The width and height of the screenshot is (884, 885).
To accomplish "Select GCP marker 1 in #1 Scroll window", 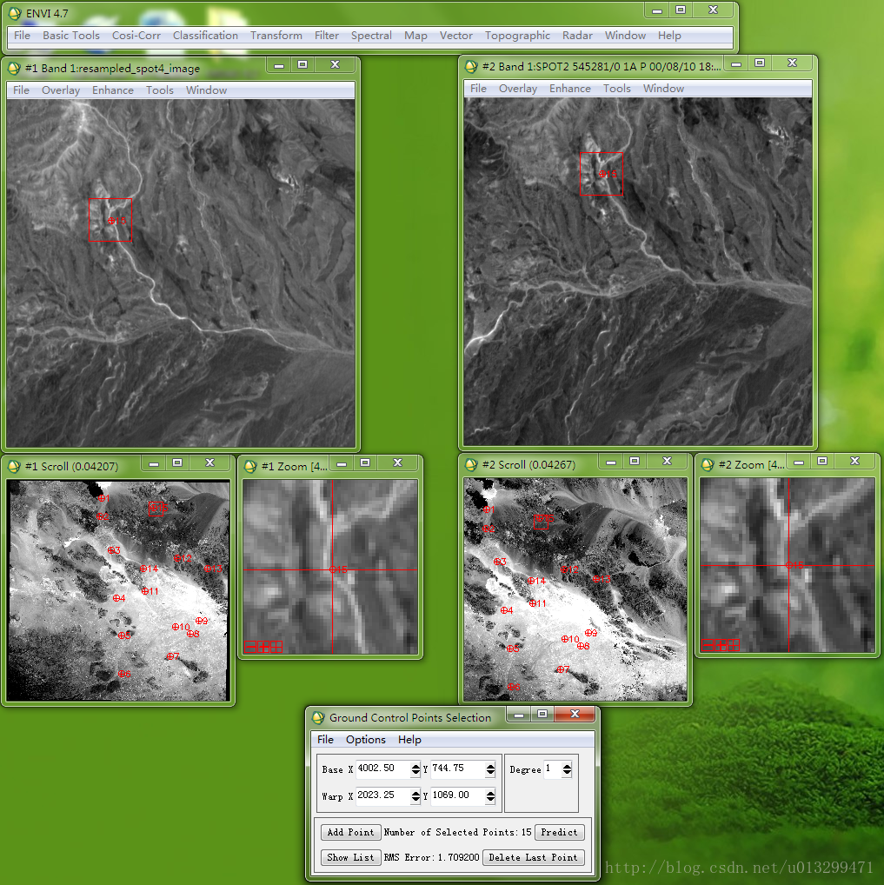I will coord(102,498).
